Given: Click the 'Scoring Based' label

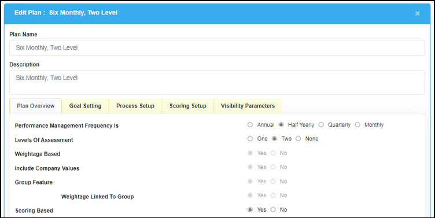Looking at the screenshot, I should tap(34, 210).
